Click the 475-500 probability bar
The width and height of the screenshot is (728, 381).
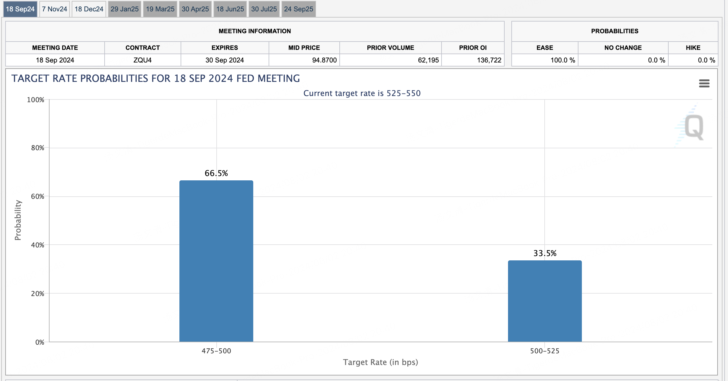[x=216, y=261]
